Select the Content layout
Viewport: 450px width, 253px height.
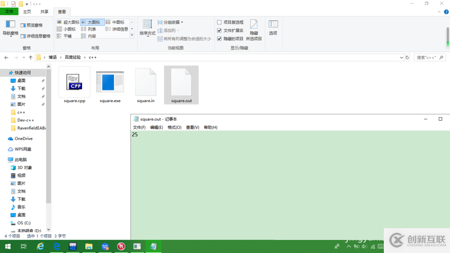click(89, 36)
